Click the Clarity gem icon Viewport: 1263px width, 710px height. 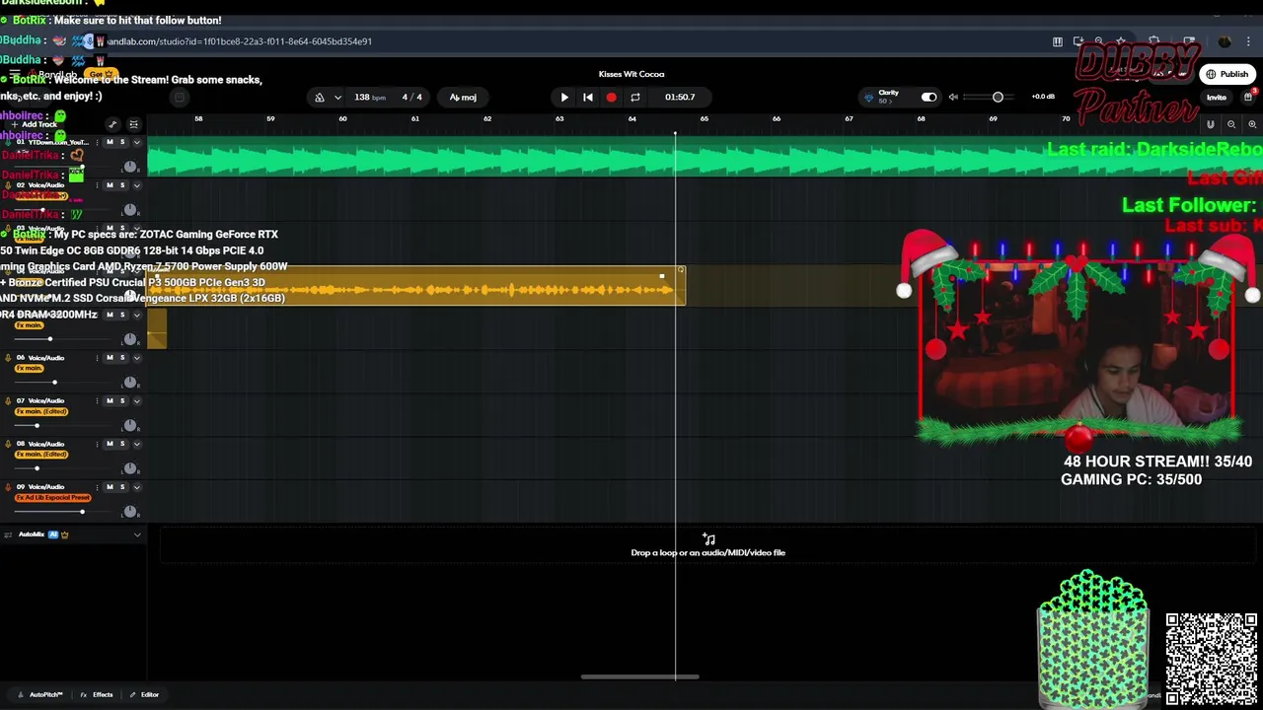(x=869, y=97)
